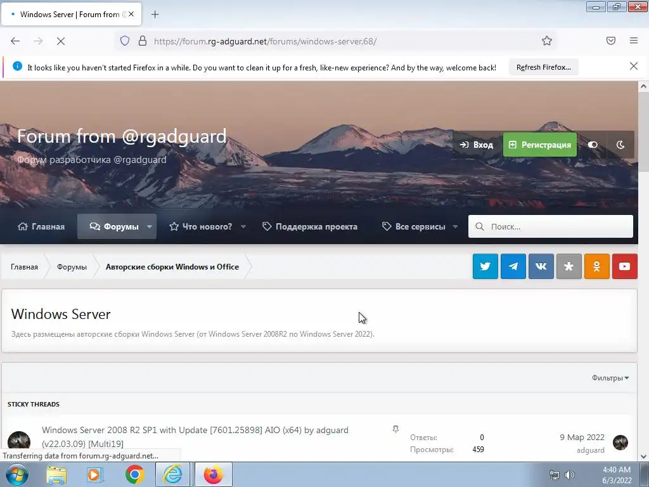Click last poster adguard avatar
This screenshot has width=649, height=487.
click(x=620, y=442)
